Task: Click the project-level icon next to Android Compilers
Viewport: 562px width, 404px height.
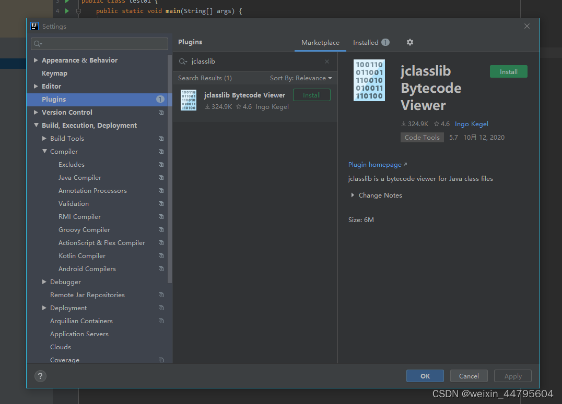Action: [161, 269]
